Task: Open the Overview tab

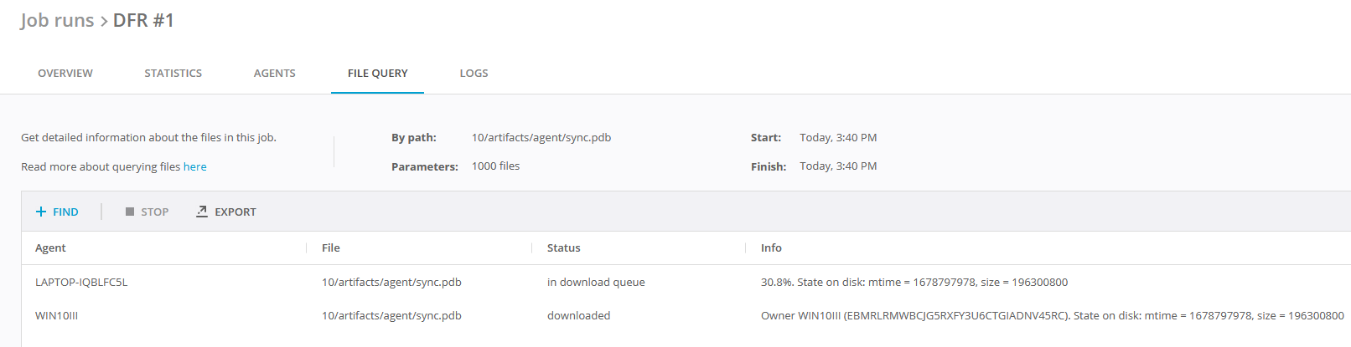Action: [x=65, y=74]
